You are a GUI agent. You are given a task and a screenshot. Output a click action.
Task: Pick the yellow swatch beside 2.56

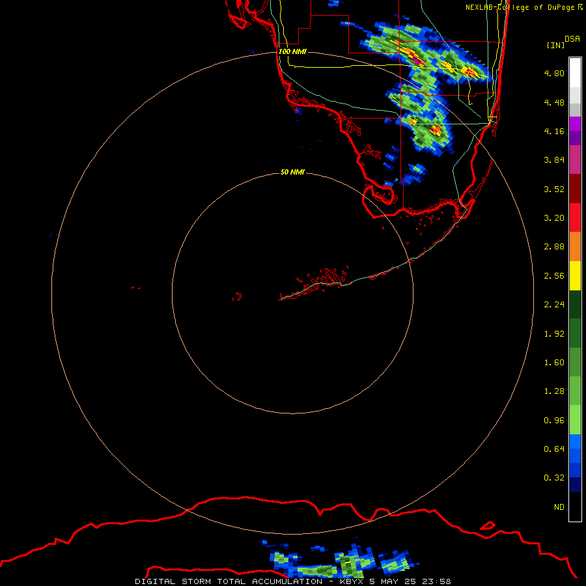click(575, 275)
